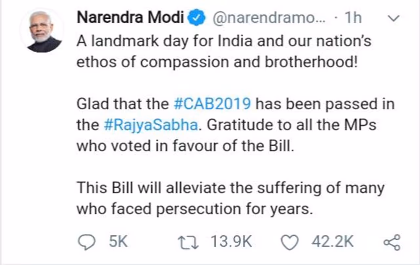Click the 5K reply count

pyautogui.click(x=118, y=243)
